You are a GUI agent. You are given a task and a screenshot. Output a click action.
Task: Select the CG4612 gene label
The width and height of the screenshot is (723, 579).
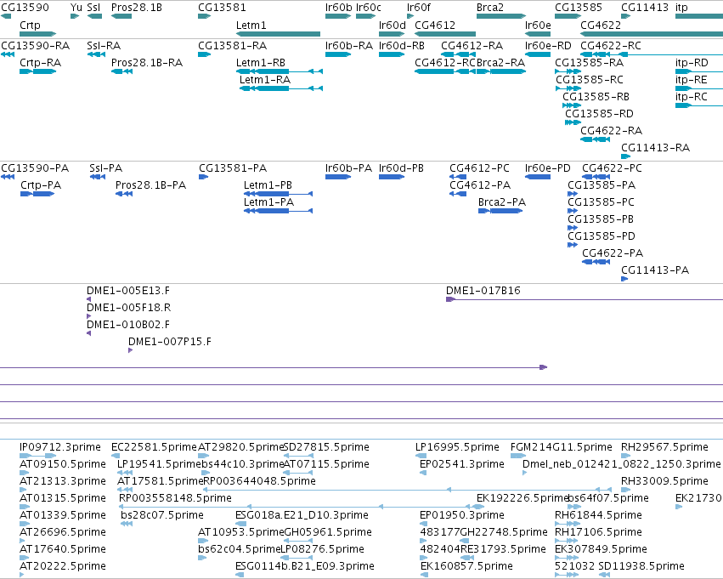(435, 25)
